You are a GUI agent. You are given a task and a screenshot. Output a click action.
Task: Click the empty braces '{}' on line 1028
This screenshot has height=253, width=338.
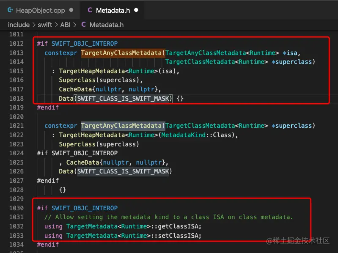pyautogui.click(x=63, y=190)
